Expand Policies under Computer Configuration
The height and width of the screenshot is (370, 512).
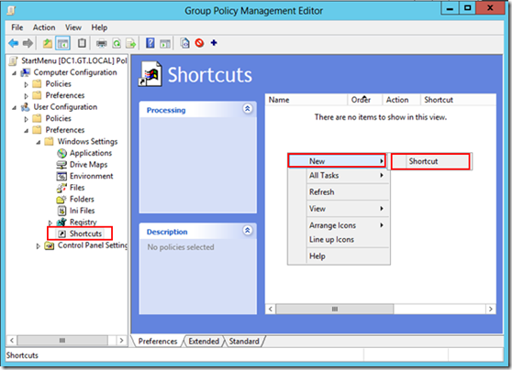pyautogui.click(x=26, y=84)
